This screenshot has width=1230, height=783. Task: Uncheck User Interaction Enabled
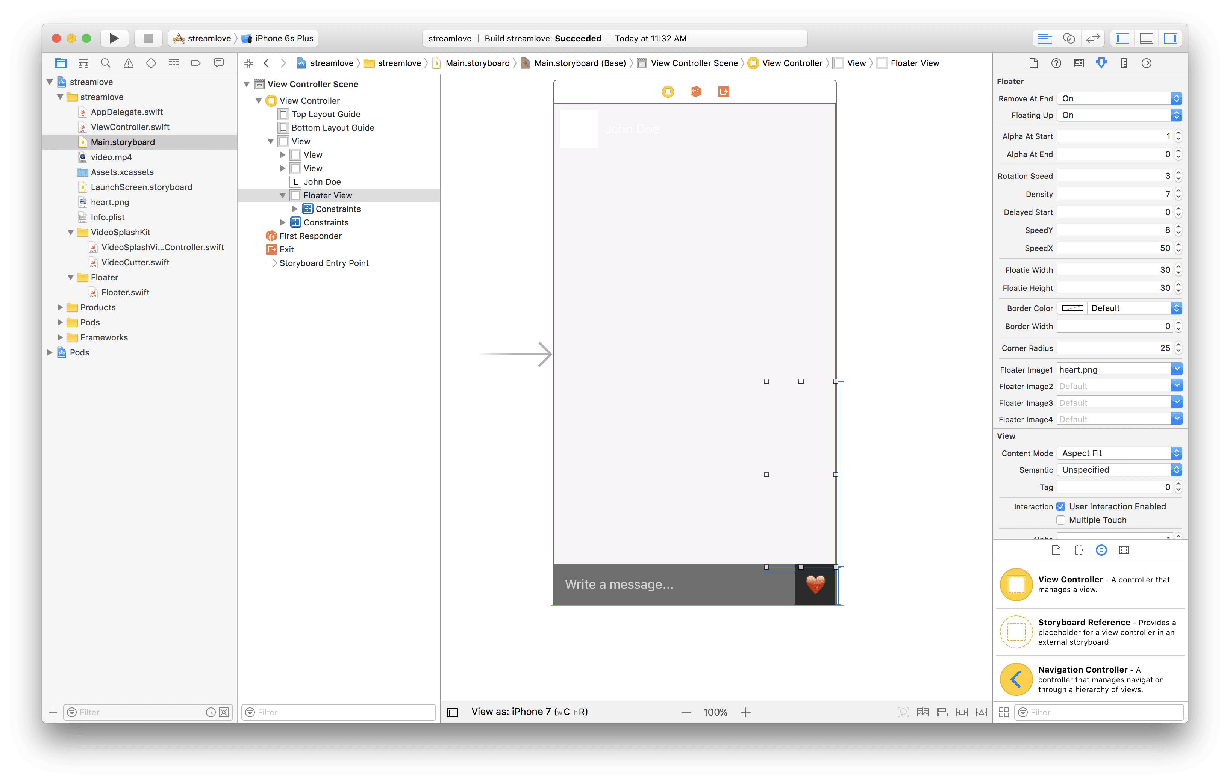point(1061,506)
